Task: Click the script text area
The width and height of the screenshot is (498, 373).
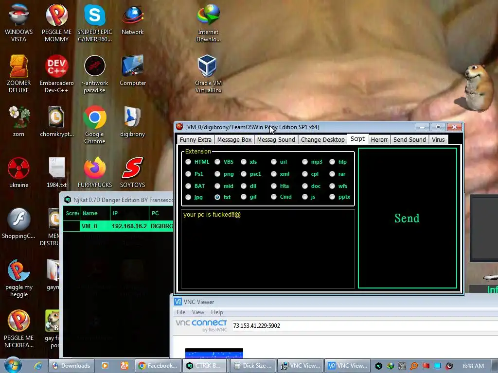Action: [268, 249]
